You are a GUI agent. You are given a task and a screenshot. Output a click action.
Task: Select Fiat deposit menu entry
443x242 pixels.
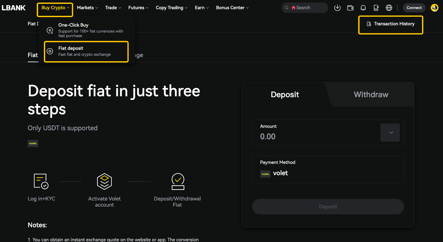[86, 52]
